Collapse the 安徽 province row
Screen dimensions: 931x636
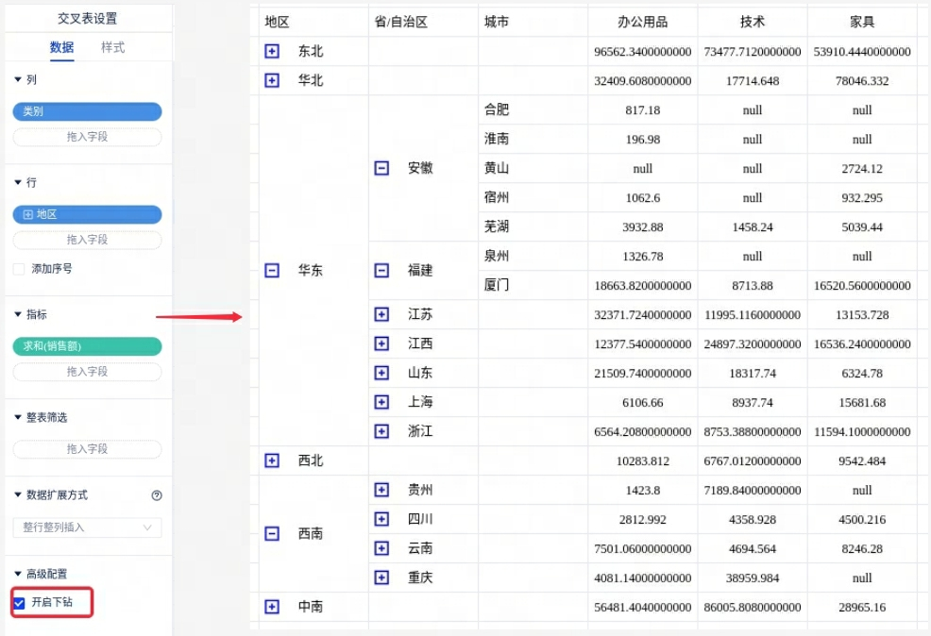381,168
